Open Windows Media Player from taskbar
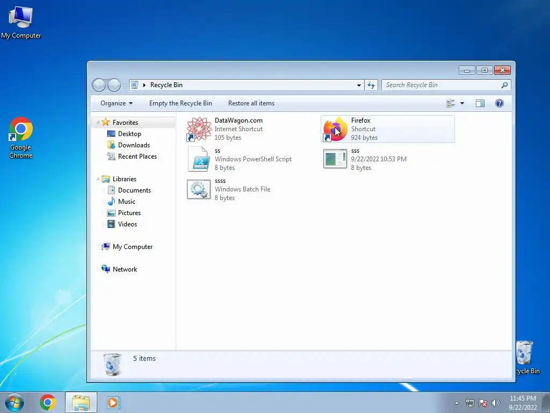Image resolution: width=550 pixels, height=413 pixels. (113, 402)
